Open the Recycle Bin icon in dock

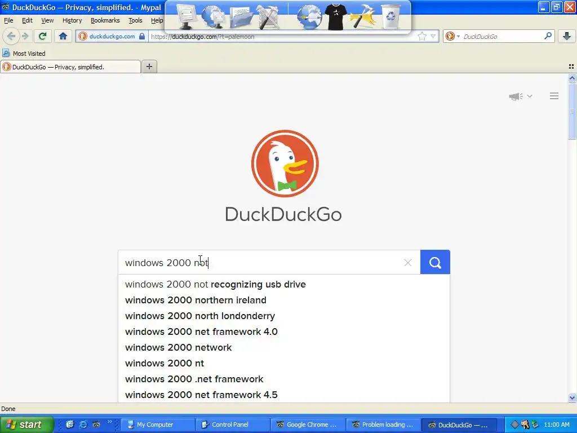(390, 16)
